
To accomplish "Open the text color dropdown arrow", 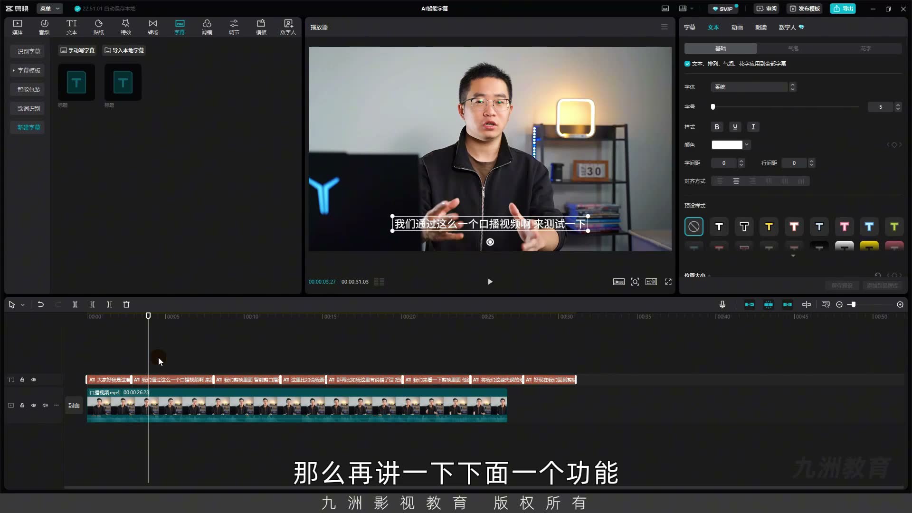I will click(x=747, y=145).
